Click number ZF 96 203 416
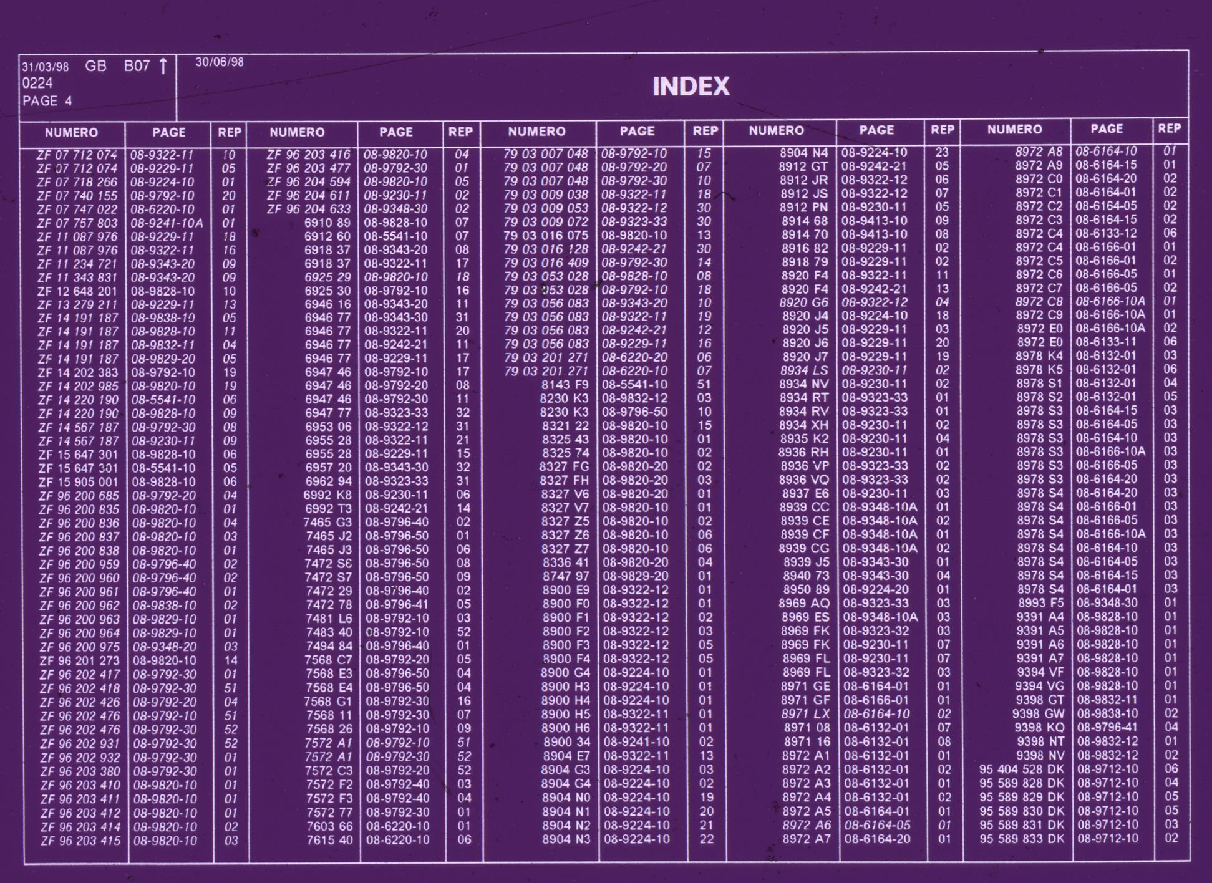This screenshot has height=883, width=1212. click(309, 154)
